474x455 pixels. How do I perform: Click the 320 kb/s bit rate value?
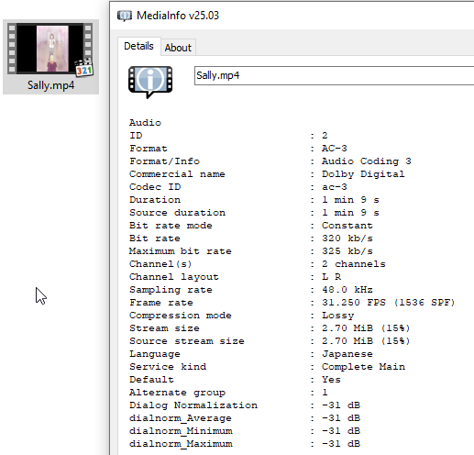click(347, 239)
